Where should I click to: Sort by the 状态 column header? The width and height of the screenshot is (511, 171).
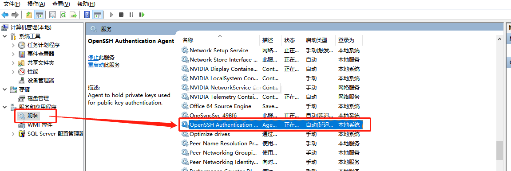(x=292, y=40)
